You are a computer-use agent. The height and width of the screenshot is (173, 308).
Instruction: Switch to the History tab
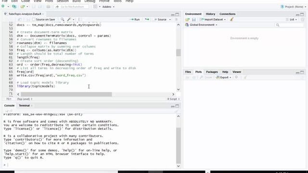click(x=210, y=14)
